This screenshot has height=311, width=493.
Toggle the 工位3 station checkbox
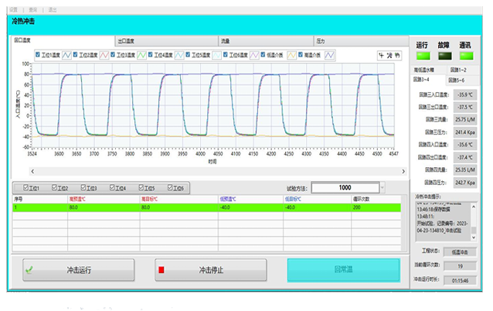coord(83,187)
